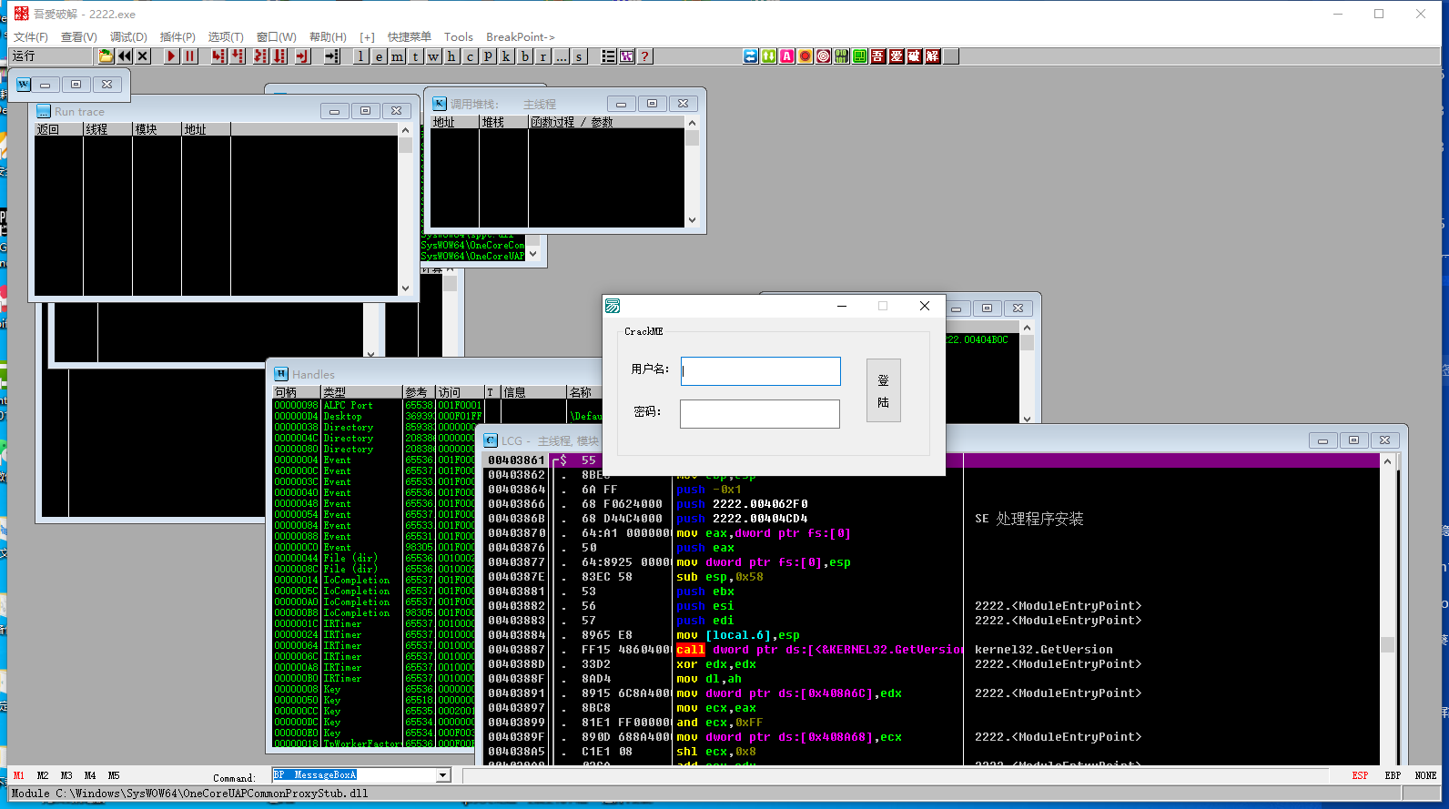
Task: Show Log window with the 'l' button
Action: pyautogui.click(x=361, y=56)
